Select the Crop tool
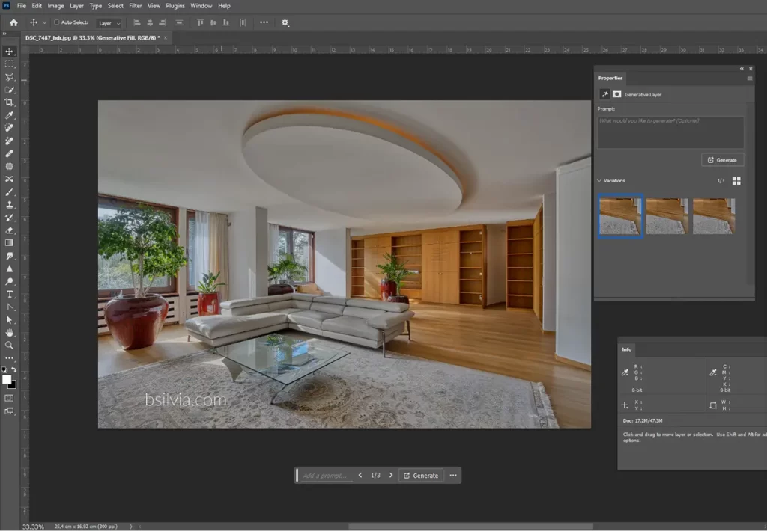Screen dimensions: 767x531 coord(9,102)
